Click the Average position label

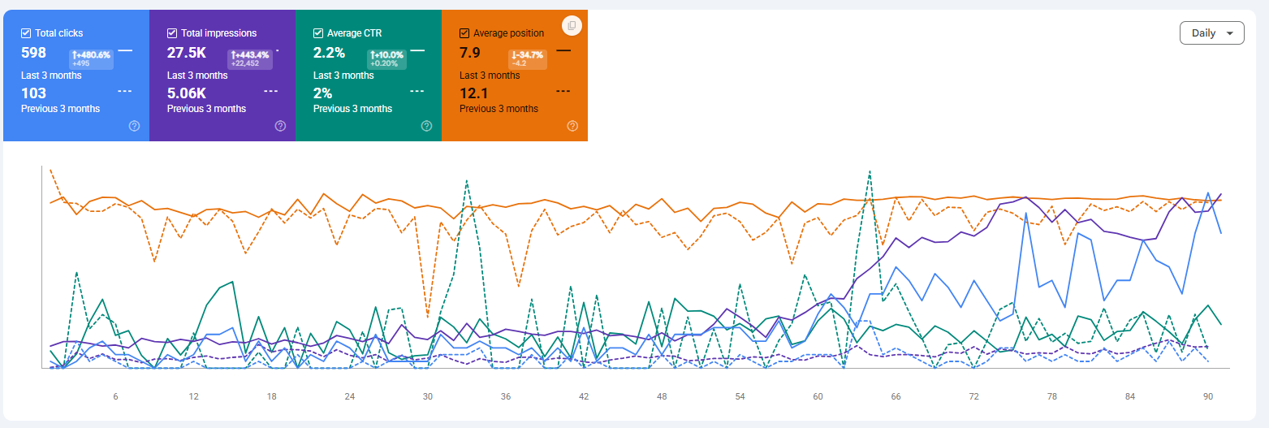[509, 33]
